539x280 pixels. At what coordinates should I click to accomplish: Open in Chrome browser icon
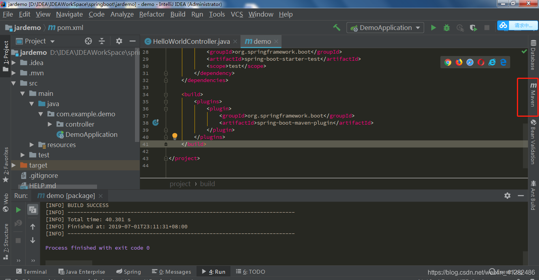[x=447, y=62]
